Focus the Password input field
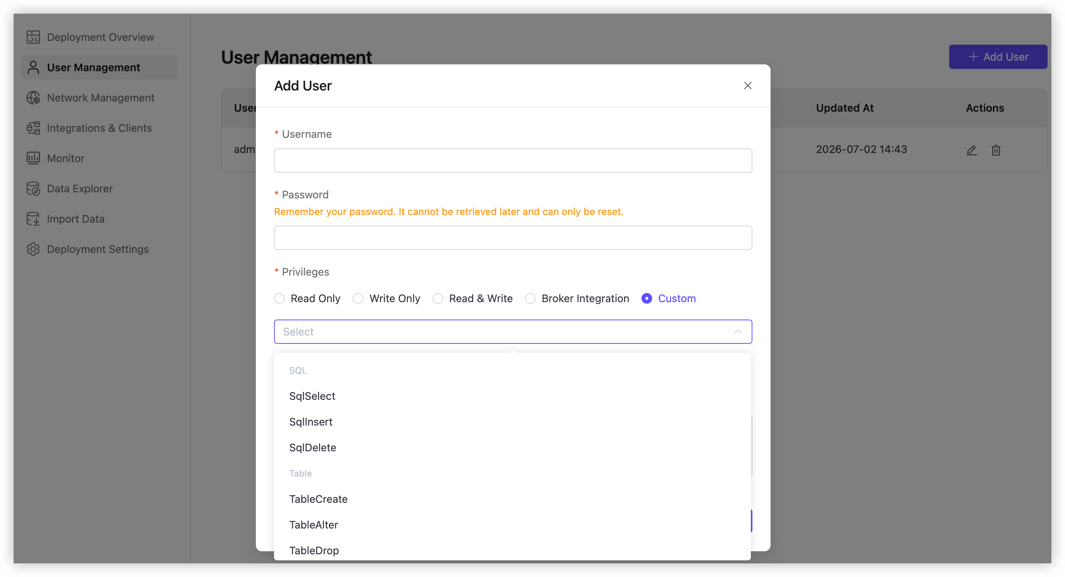1065x577 pixels. tap(513, 238)
